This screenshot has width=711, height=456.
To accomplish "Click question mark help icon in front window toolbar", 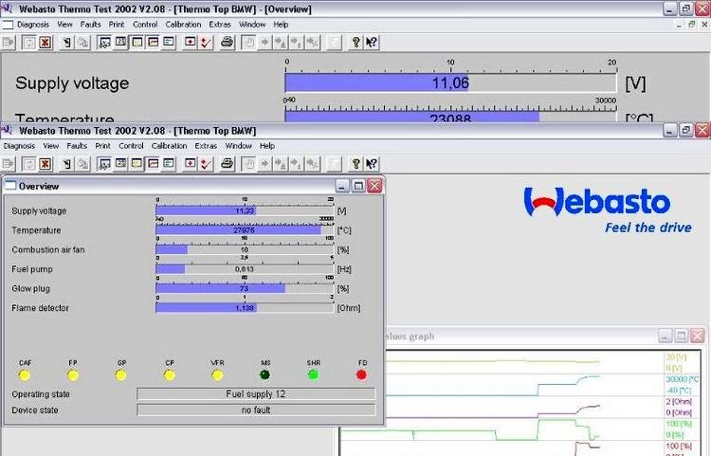I will 355,164.
